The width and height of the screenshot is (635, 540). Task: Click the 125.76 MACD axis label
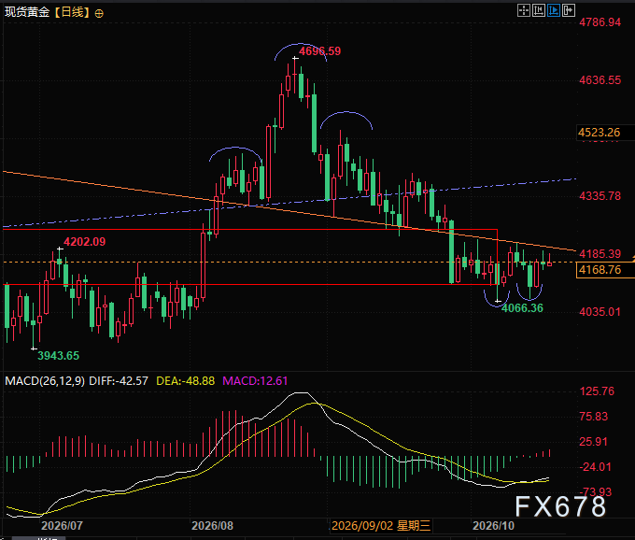tap(597, 391)
